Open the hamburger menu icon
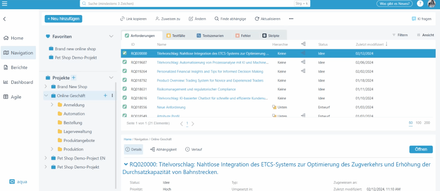The width and height of the screenshot is (440, 191). 5,3
